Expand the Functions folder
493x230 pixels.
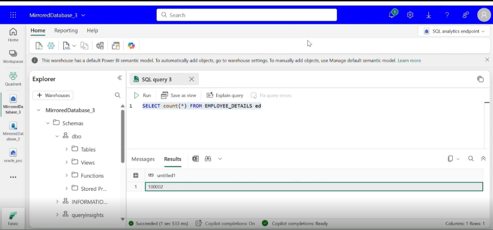(66, 175)
